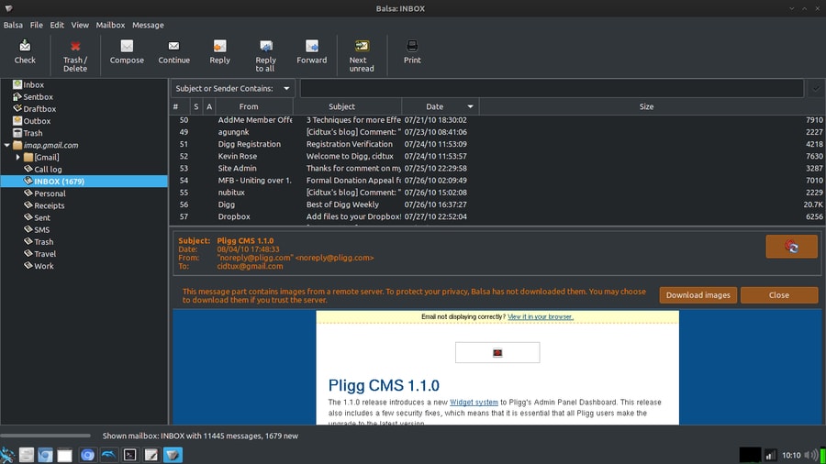Open the Draftbox mailbox
This screenshot has width=826, height=464.
coord(39,109)
